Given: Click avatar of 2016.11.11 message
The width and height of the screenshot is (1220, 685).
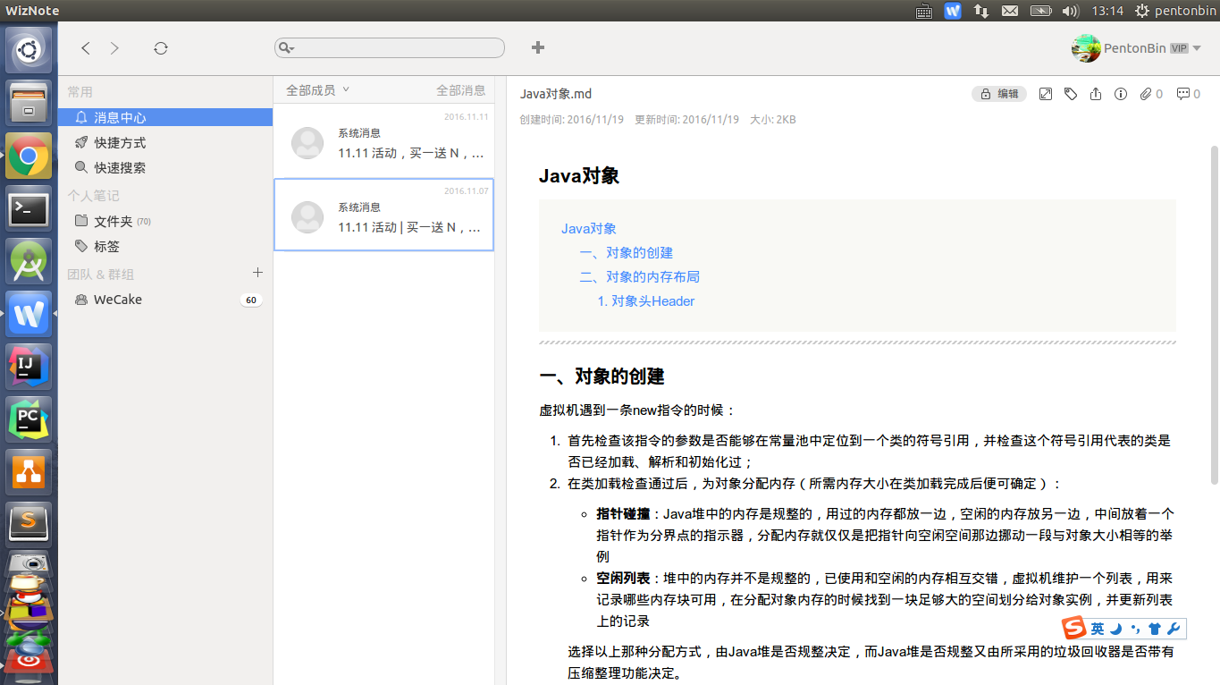Looking at the screenshot, I should [x=307, y=143].
